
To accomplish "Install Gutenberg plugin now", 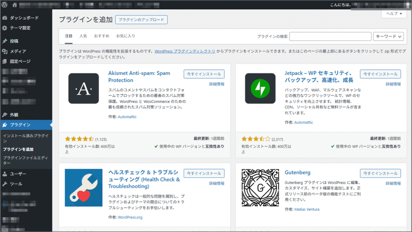I will tap(381, 173).
